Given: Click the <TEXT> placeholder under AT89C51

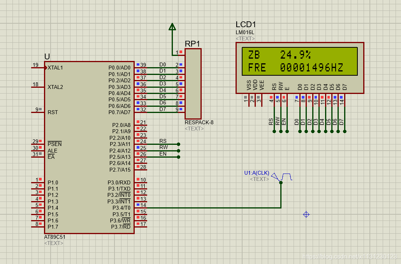Looking at the screenshot, I should [x=54, y=243].
